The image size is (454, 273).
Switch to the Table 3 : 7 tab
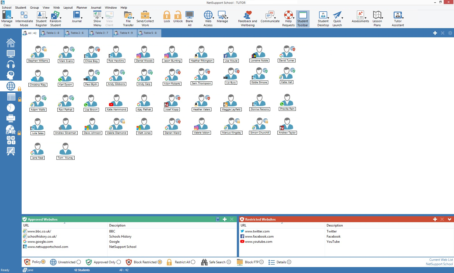[x=100, y=33]
